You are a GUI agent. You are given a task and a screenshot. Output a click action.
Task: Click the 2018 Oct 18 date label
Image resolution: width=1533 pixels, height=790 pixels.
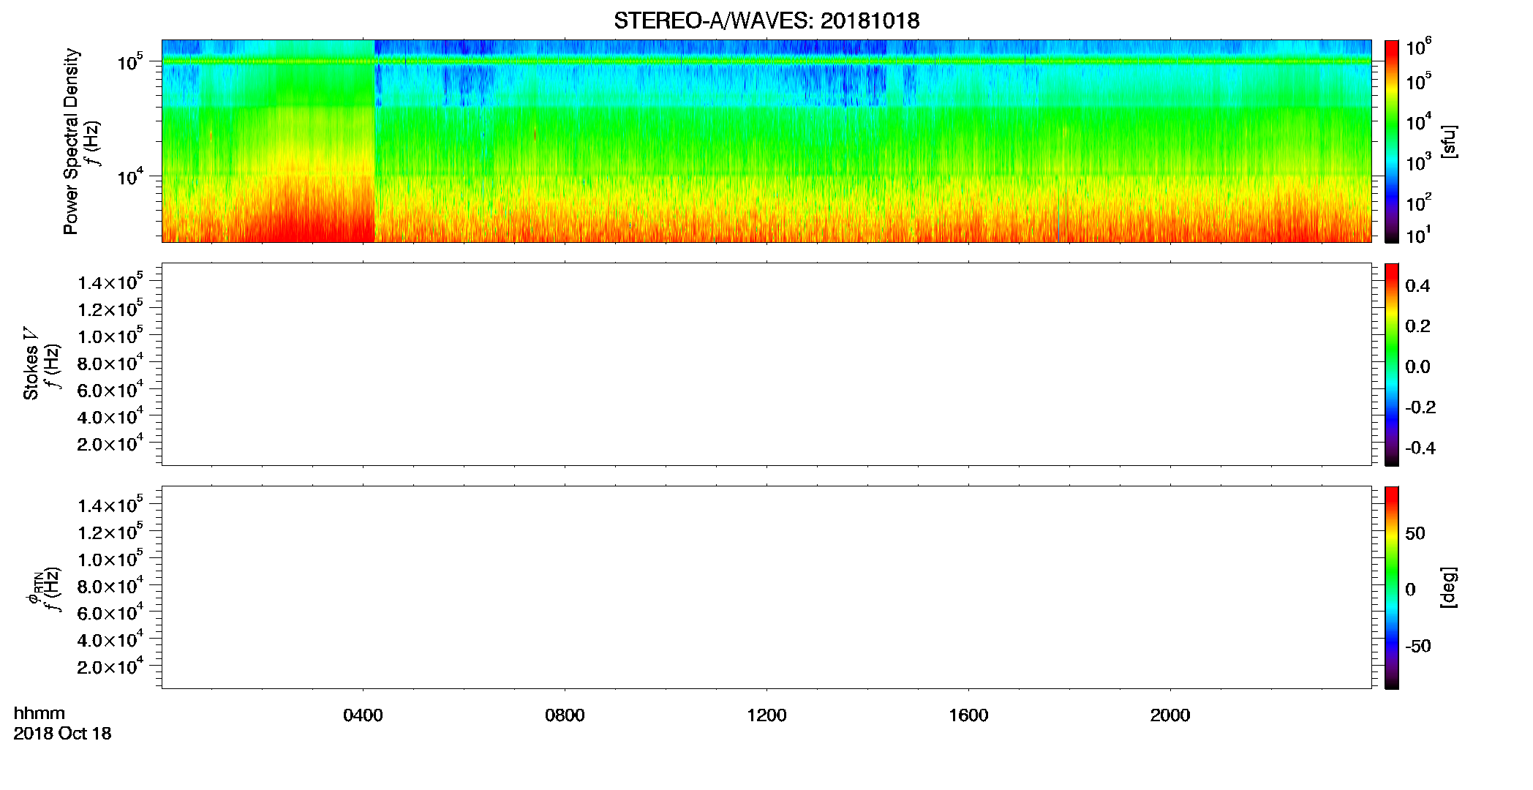tap(62, 733)
